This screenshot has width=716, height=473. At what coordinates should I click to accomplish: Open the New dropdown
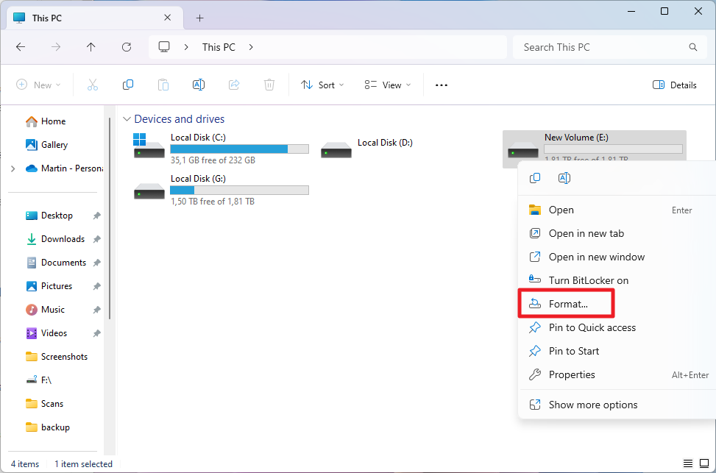click(x=38, y=85)
